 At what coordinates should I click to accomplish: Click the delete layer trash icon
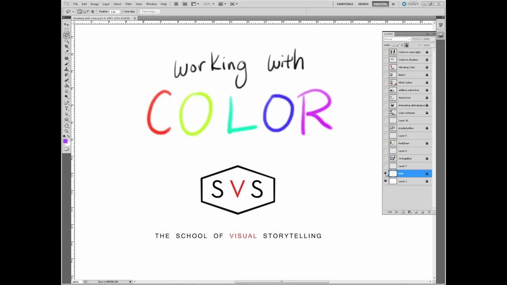[x=429, y=212]
